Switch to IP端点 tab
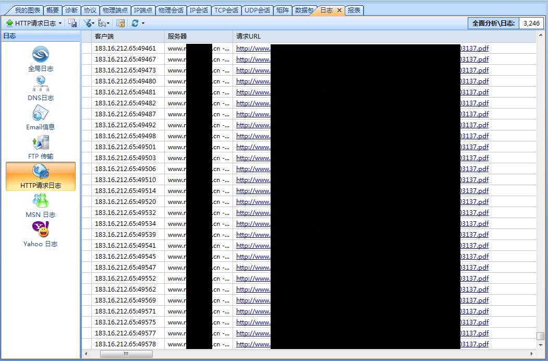548x361 pixels. tap(143, 10)
